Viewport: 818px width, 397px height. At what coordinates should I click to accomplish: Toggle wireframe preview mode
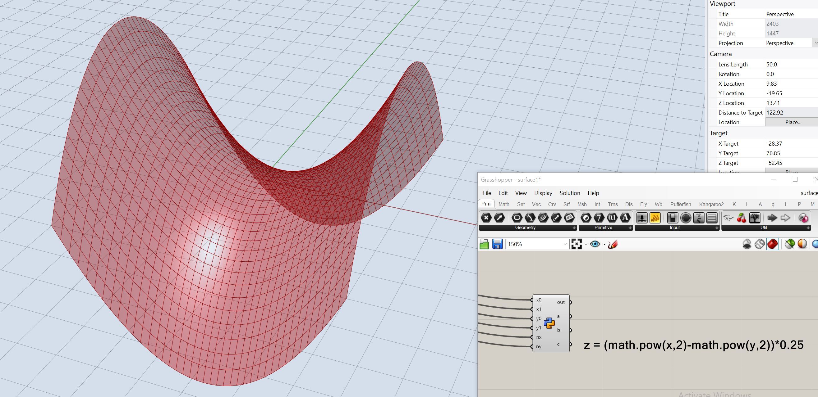(760, 244)
